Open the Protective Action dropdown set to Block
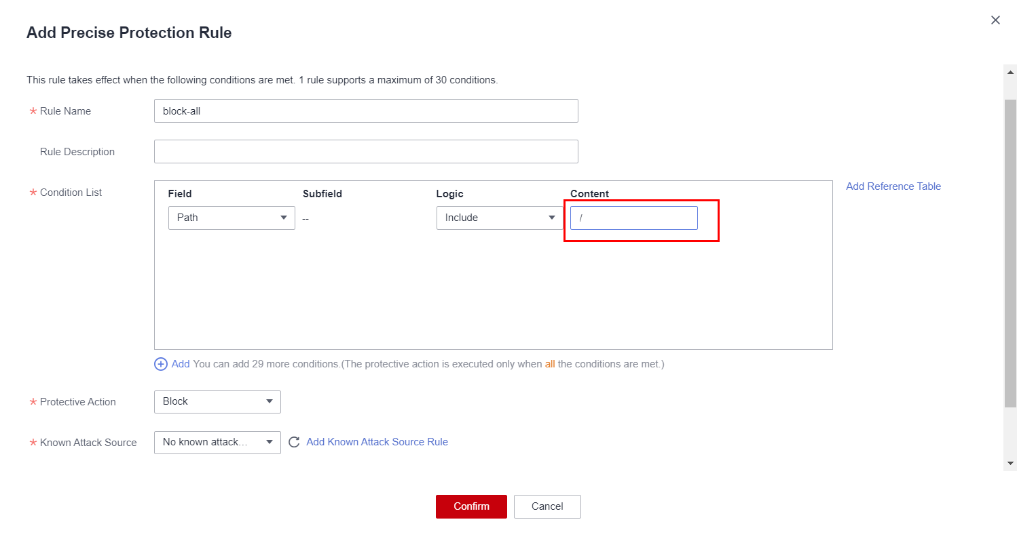The height and width of the screenshot is (545, 1017). (217, 401)
